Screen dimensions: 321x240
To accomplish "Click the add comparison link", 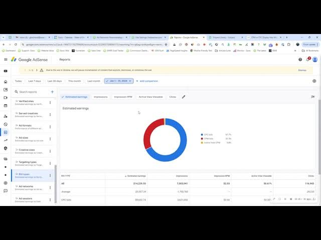I will (147, 81).
